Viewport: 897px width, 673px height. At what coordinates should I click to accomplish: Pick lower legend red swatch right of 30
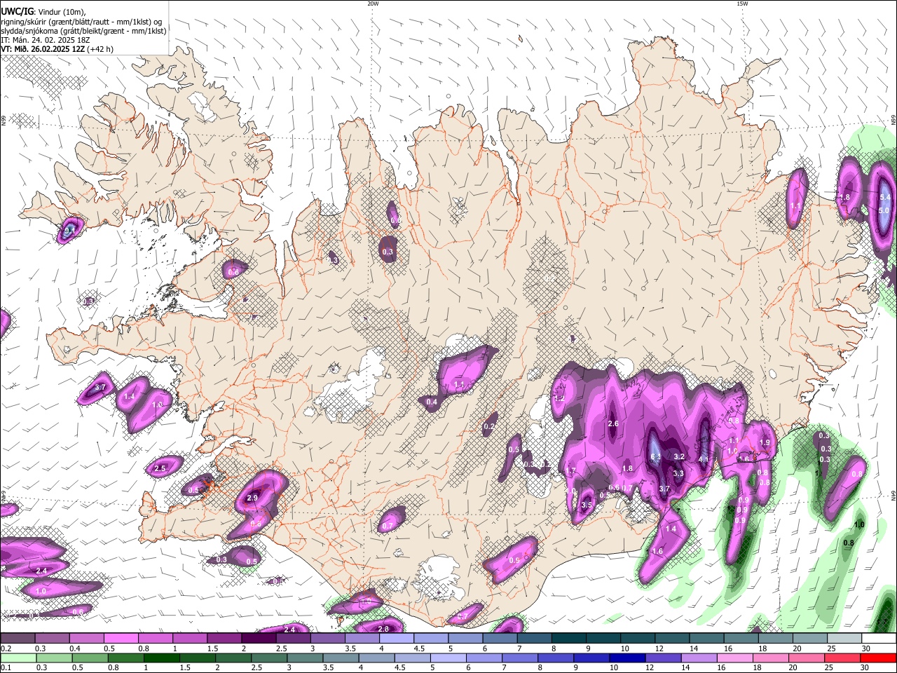tap(879, 658)
